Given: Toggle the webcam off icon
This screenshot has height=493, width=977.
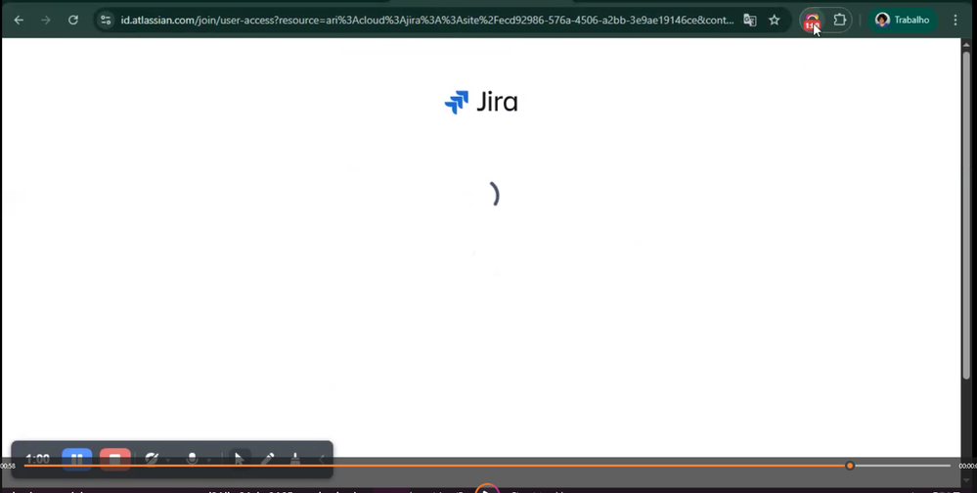Looking at the screenshot, I should 152,458.
